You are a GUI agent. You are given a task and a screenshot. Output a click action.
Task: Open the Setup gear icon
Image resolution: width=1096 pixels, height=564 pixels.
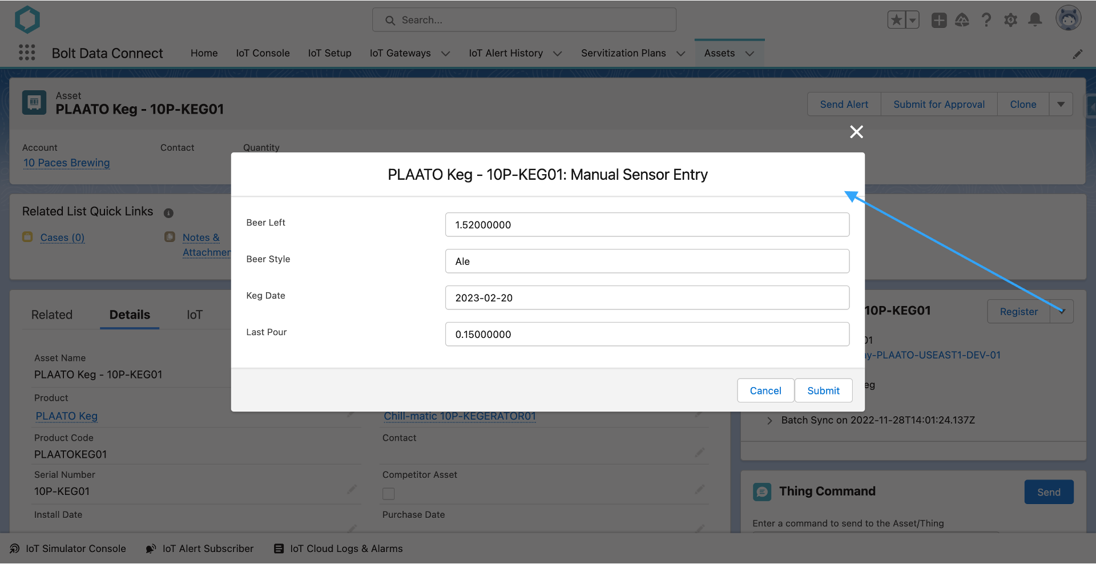[1011, 20]
